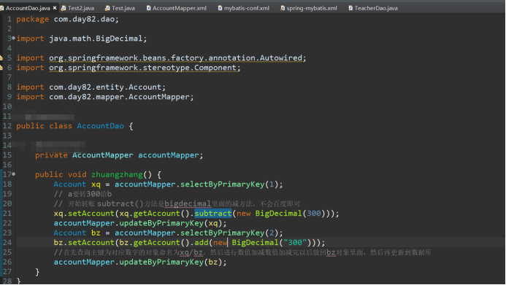506x285 pixels.
Task: Click the class name AccountDao on line 12
Action: (x=100, y=126)
